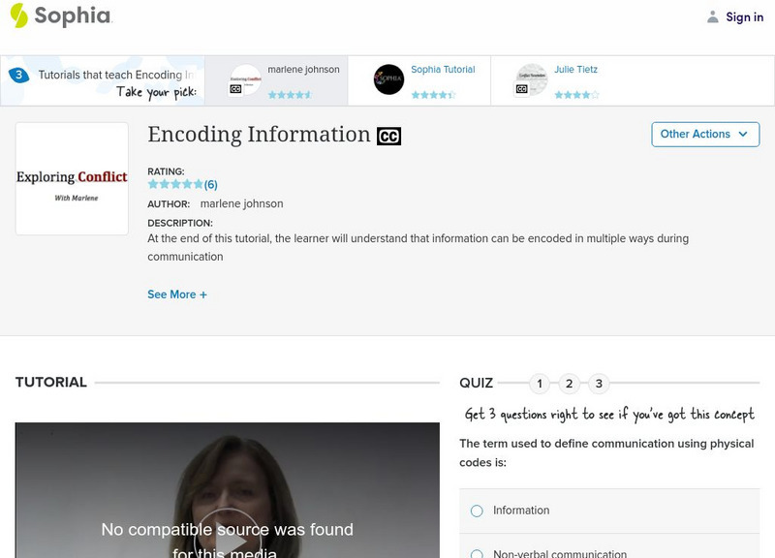Expand the description with See More +
The height and width of the screenshot is (558, 775).
[177, 294]
